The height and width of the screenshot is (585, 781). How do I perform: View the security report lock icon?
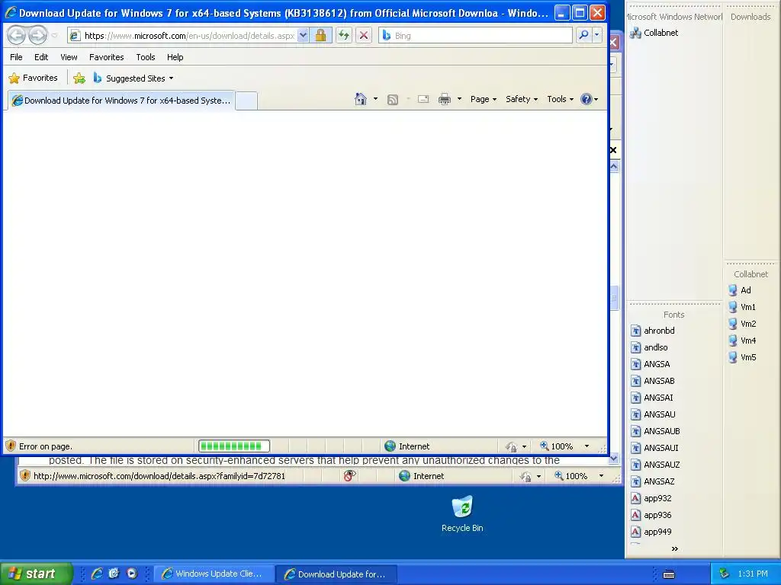pos(321,35)
